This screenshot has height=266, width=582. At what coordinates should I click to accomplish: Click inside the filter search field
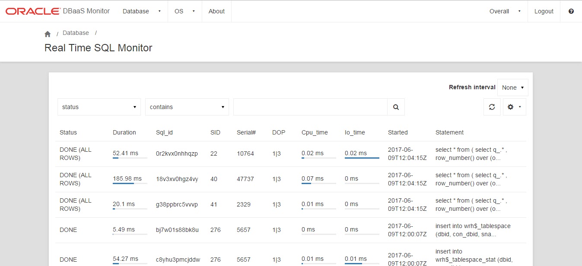[x=309, y=106]
